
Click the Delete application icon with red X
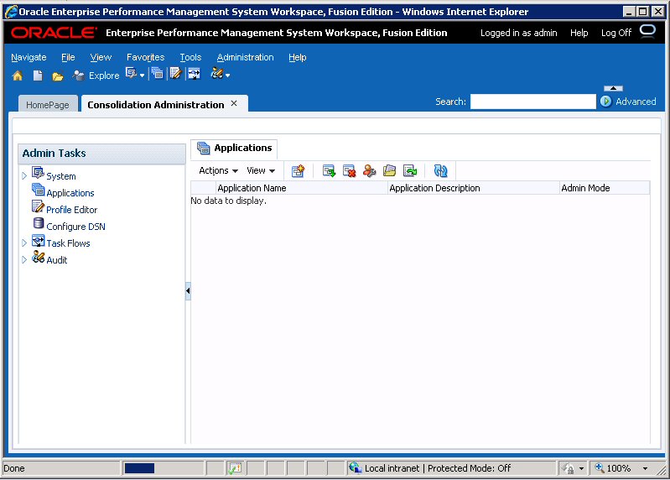point(350,171)
